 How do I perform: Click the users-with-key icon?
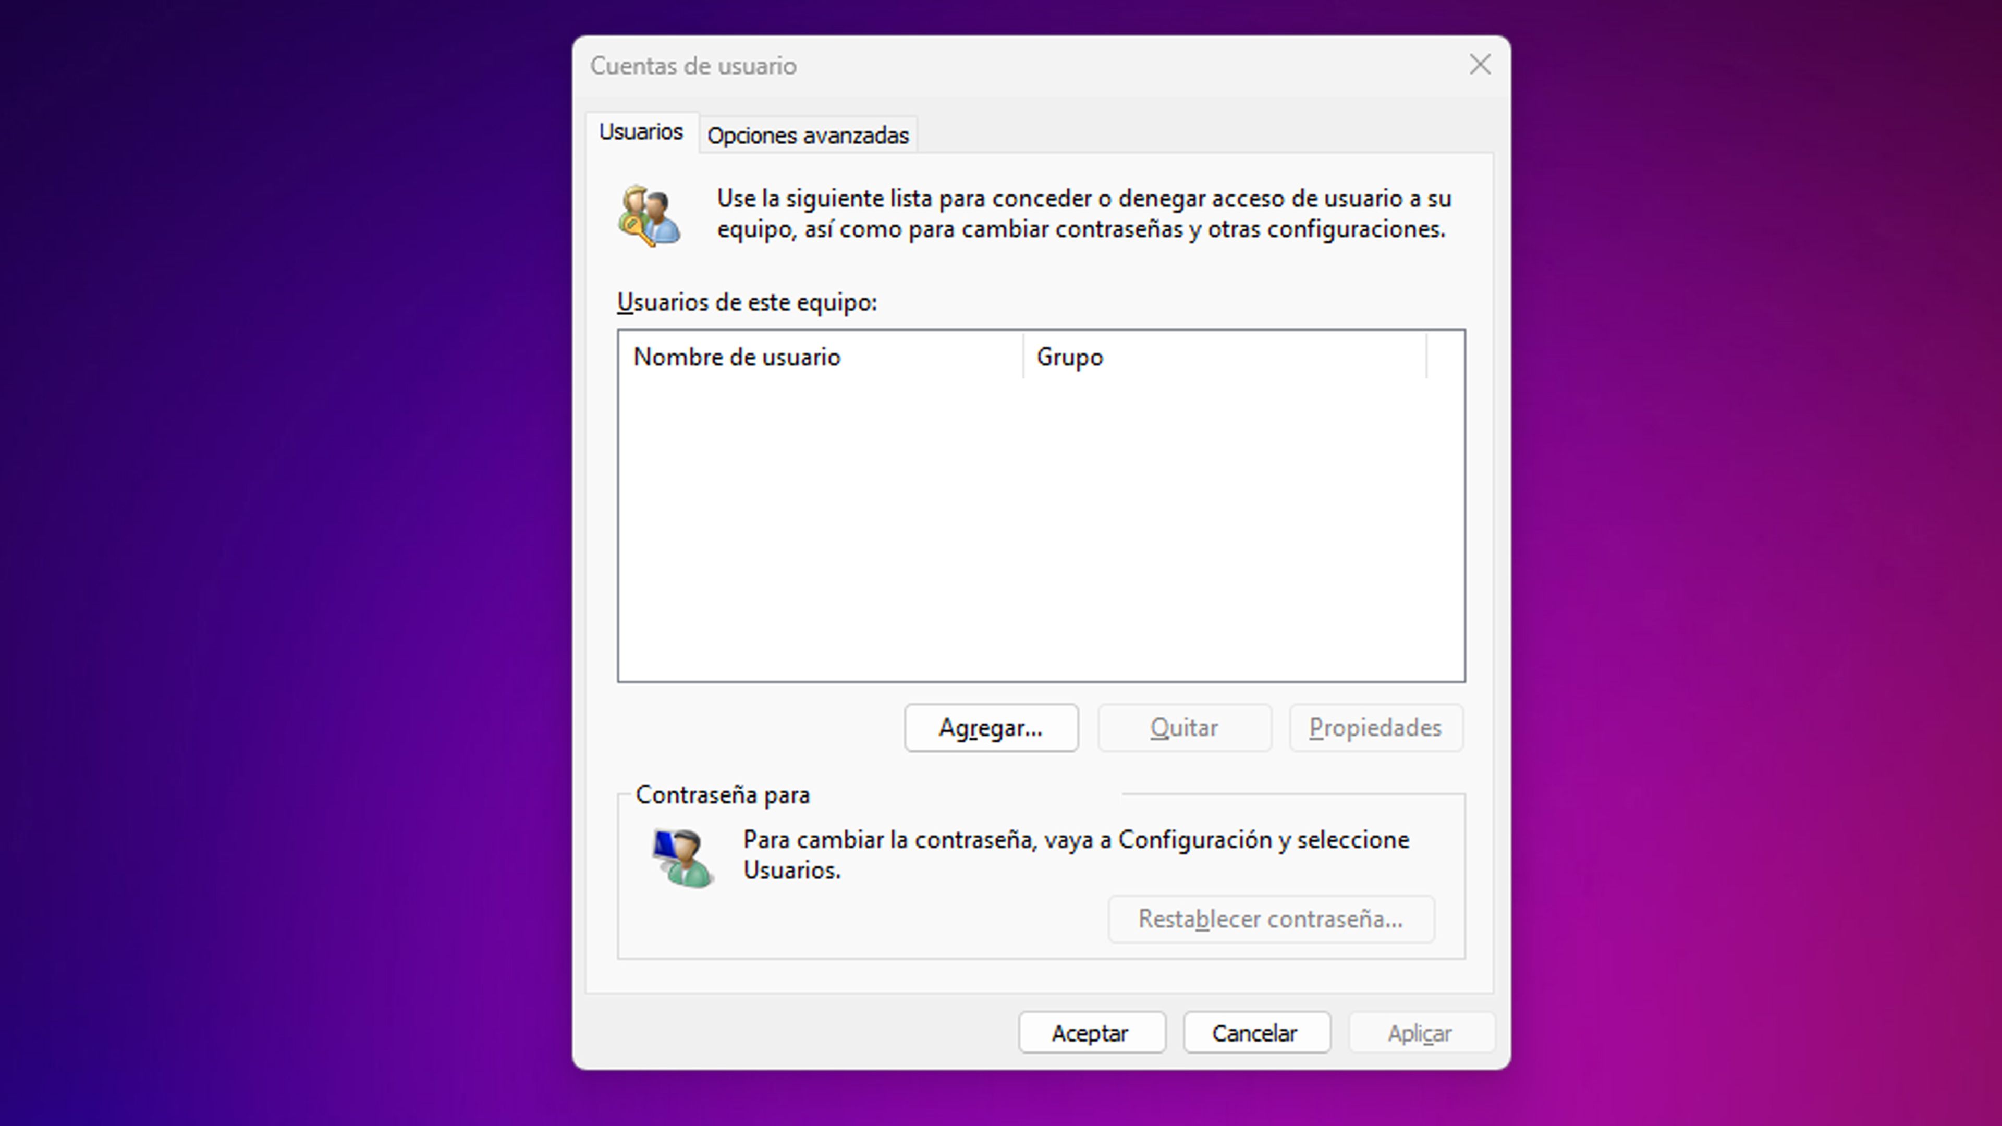tap(649, 215)
